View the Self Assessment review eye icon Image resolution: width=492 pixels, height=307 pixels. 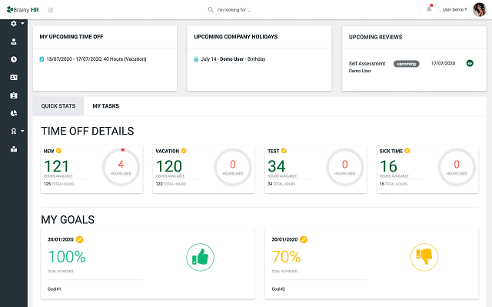(x=470, y=63)
